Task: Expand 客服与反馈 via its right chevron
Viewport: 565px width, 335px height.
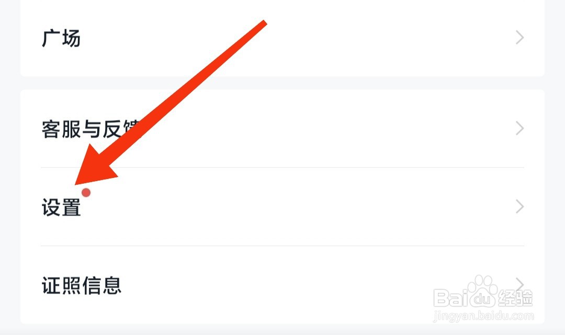Action: click(519, 128)
